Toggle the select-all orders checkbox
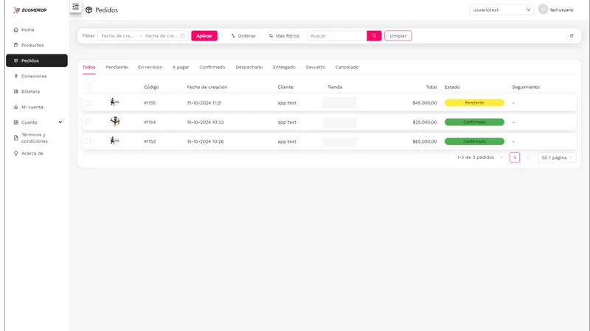Image resolution: width=590 pixels, height=331 pixels. (x=88, y=87)
